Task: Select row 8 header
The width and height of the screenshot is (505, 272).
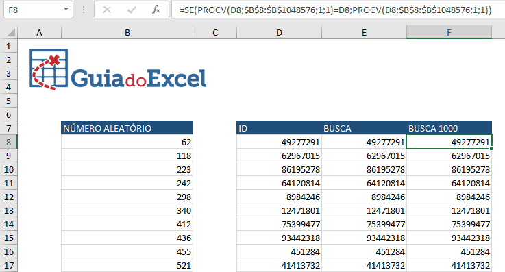Action: point(9,142)
